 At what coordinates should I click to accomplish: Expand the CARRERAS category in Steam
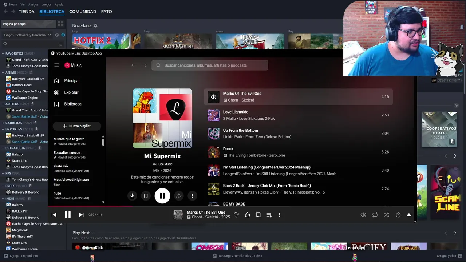[3, 123]
